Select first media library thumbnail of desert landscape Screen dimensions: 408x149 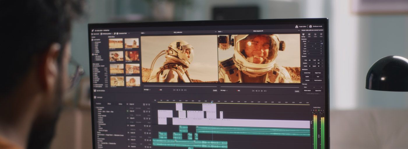coord(116,43)
